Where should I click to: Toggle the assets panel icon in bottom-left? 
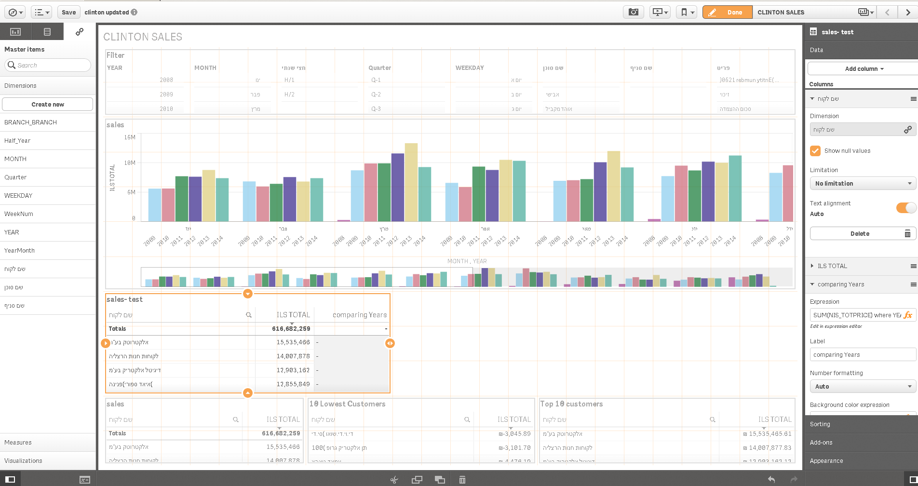(10, 479)
